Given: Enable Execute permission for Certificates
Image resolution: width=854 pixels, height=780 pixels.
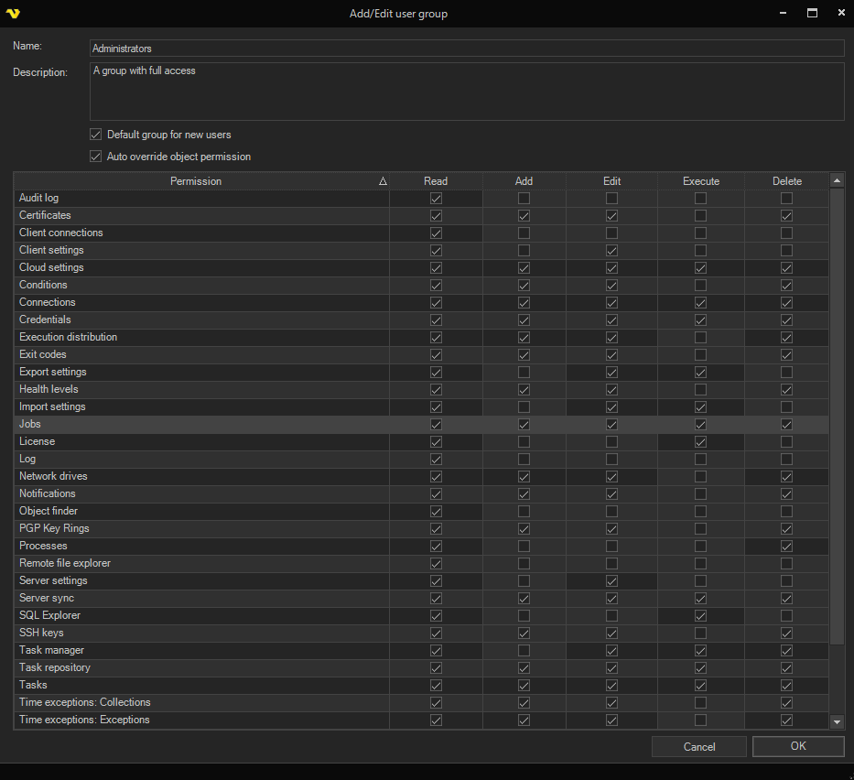Looking at the screenshot, I should click(x=700, y=215).
